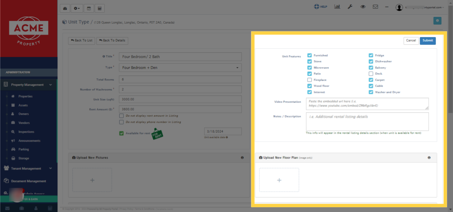The image size is (453, 212).
Task: Uncheck the Balcony feature checkbox
Action: 371,68
